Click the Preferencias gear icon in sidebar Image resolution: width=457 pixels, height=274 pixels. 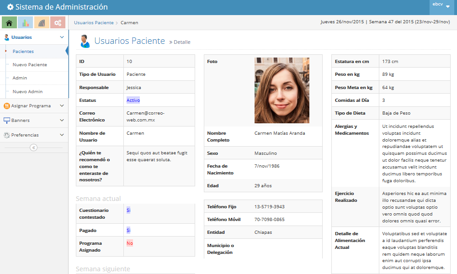click(x=6, y=135)
